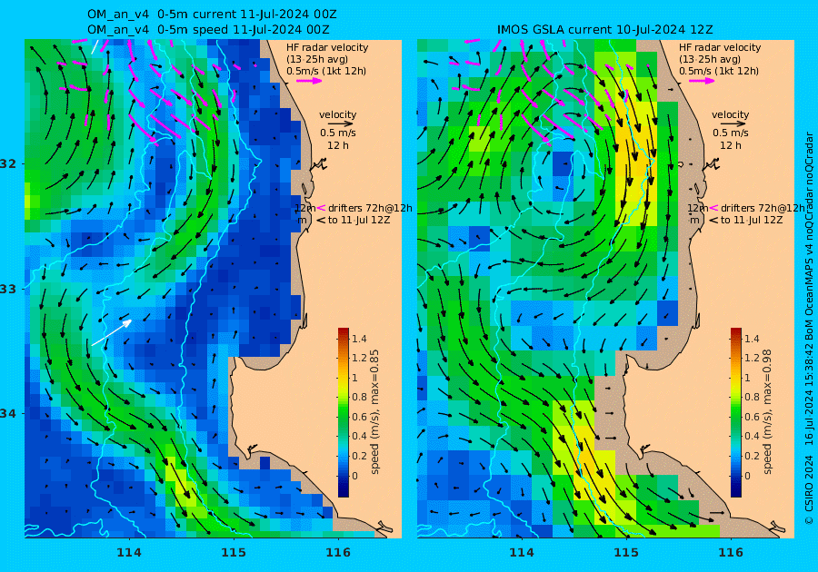This screenshot has width=818, height=572.
Task: Click the magenta drifter marker in right map legend
Action: pos(713,208)
